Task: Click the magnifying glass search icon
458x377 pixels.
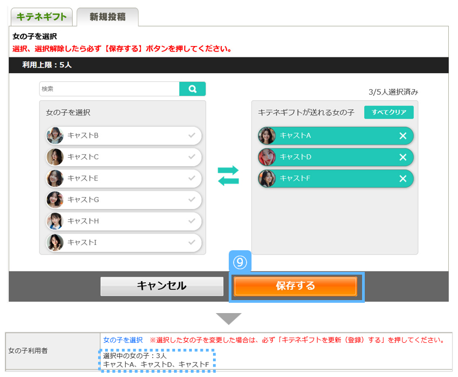Action: coord(192,89)
